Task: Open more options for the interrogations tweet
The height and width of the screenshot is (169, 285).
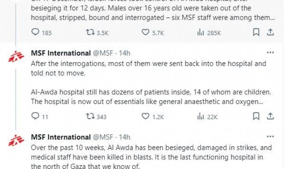Action: tap(270, 52)
